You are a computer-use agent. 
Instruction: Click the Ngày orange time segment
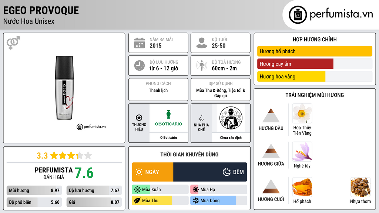click(152, 172)
